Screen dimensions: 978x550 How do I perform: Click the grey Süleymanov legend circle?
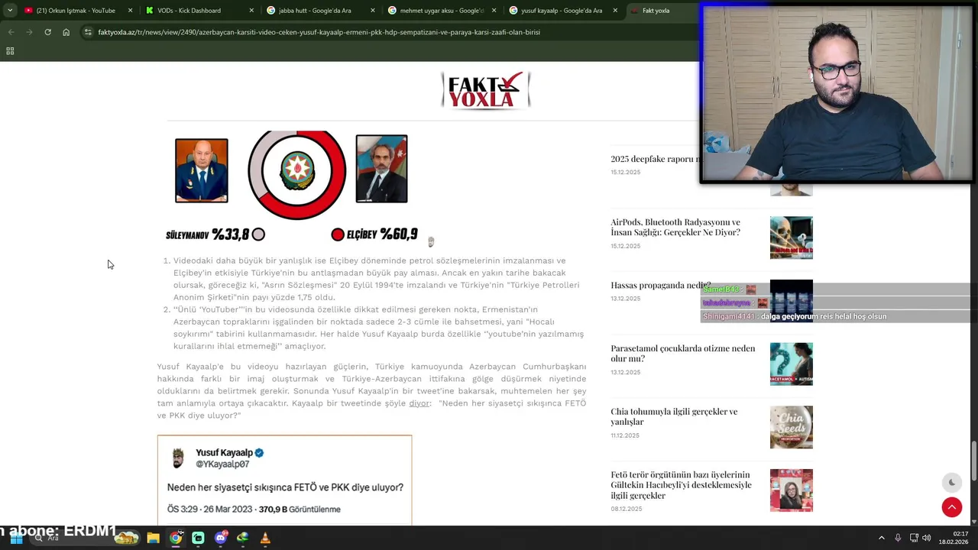(x=258, y=235)
